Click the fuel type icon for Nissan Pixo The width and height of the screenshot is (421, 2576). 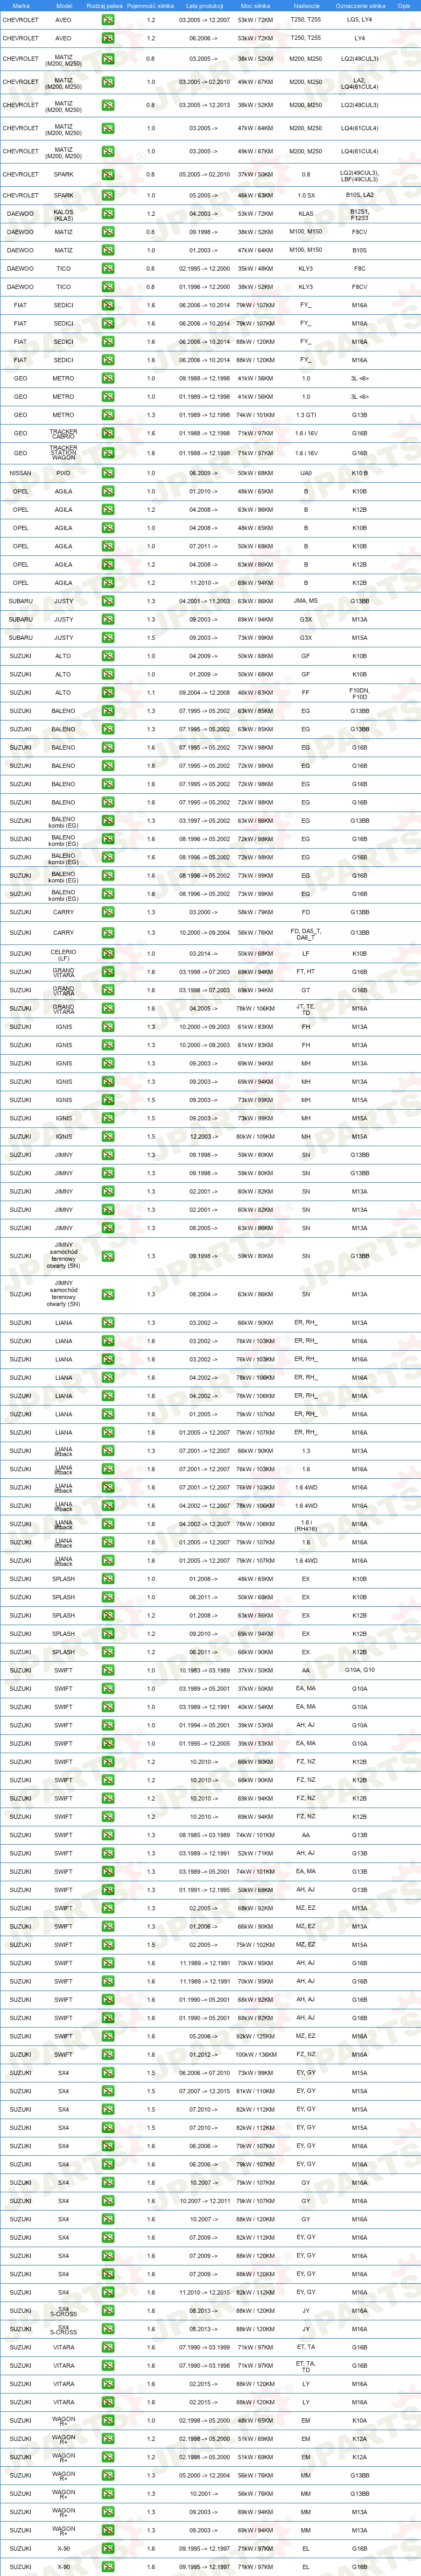coord(107,473)
